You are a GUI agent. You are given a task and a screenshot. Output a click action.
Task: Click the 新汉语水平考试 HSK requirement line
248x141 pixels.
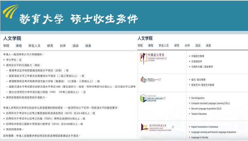tap(72, 87)
